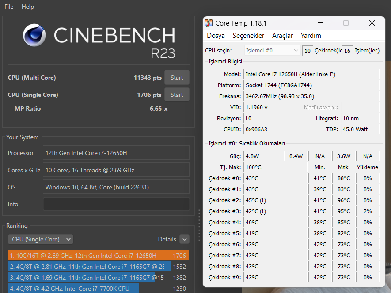Start the CPU Multi Core benchmark
Viewport: 391px width, 293px height.
[177, 78]
